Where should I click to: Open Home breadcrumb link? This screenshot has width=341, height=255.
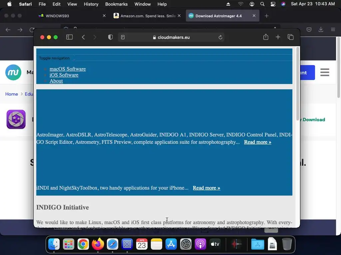12,94
